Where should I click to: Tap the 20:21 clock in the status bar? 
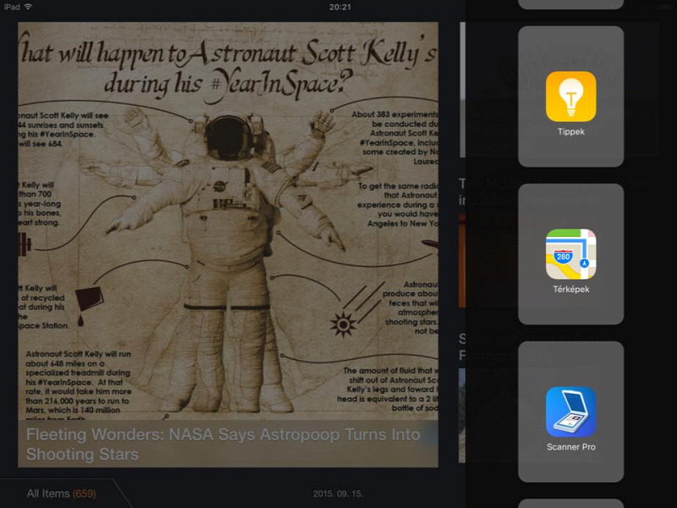[340, 7]
